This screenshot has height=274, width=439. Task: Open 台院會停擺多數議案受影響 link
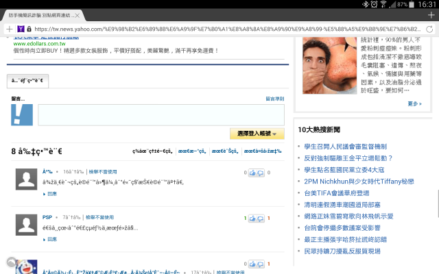coord(342,228)
